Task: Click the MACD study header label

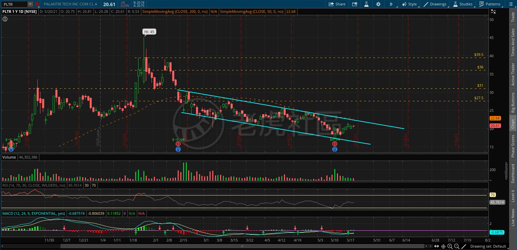Action: coord(34,213)
